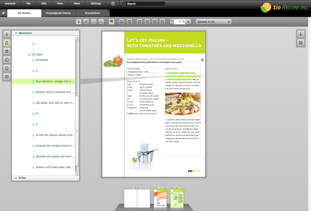Click the 71 % zoom field
This screenshot has width=311, height=211.
pos(180,22)
